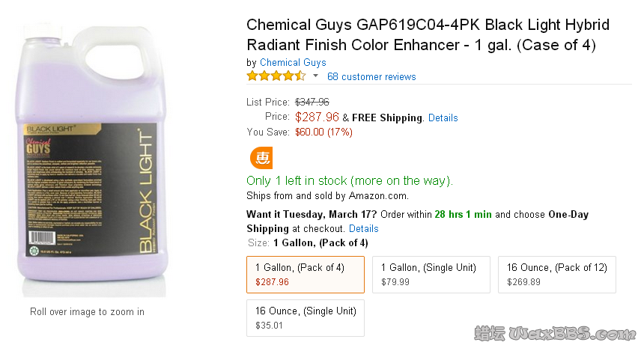Click the red $287.96 sale price

(317, 117)
